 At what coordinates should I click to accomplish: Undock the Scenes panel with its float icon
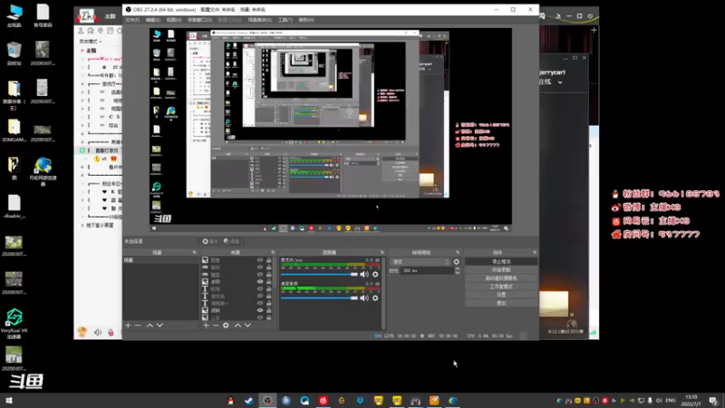tap(194, 253)
